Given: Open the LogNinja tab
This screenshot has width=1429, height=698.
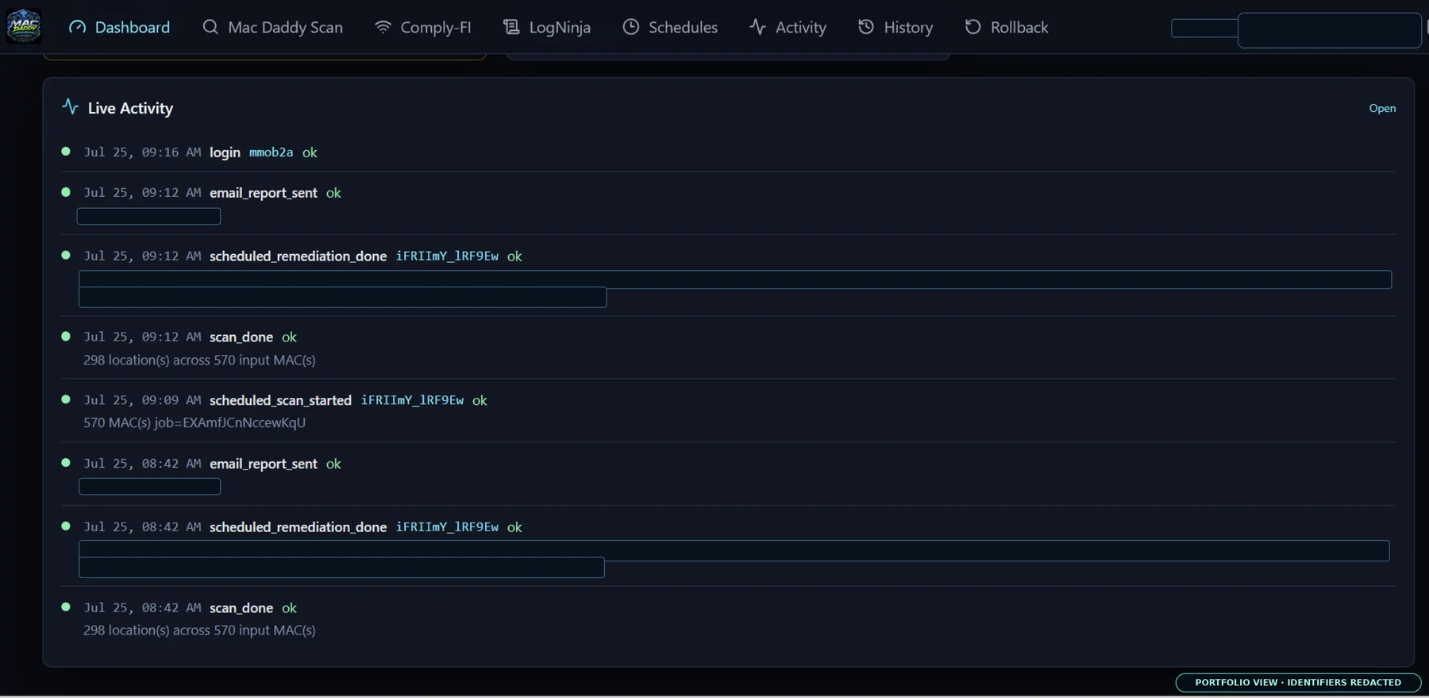Looking at the screenshot, I should pos(546,27).
